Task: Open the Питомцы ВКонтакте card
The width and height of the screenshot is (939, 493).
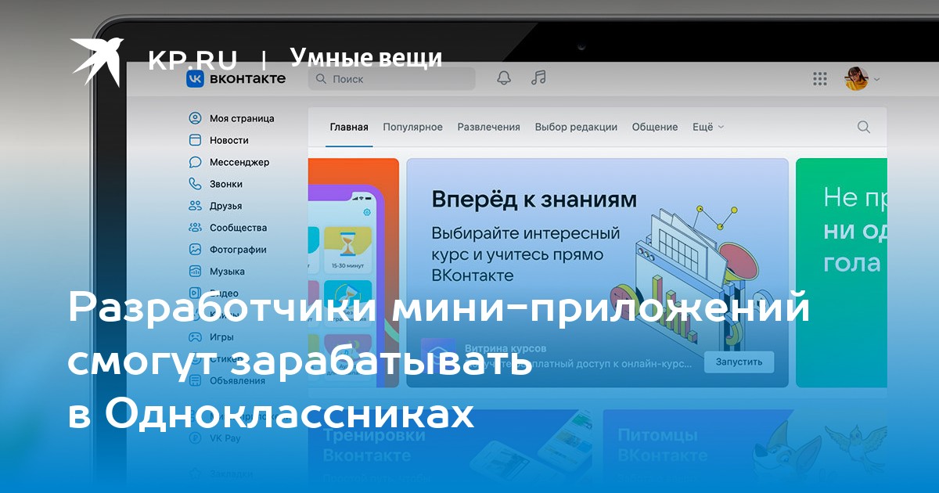Action: (744, 452)
